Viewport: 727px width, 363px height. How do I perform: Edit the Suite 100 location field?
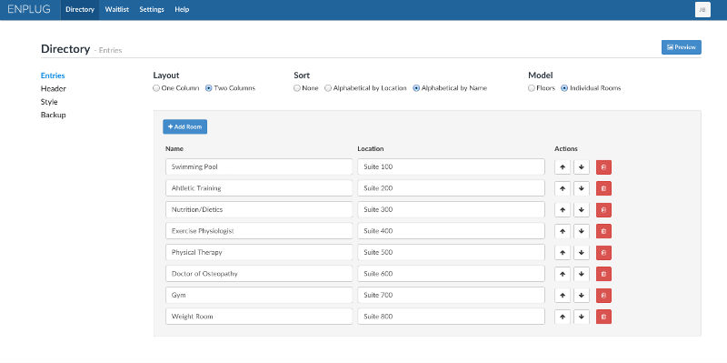[451, 167]
